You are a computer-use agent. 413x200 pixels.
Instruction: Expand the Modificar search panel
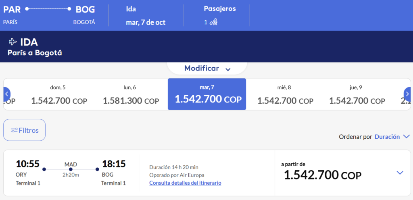[207, 69]
